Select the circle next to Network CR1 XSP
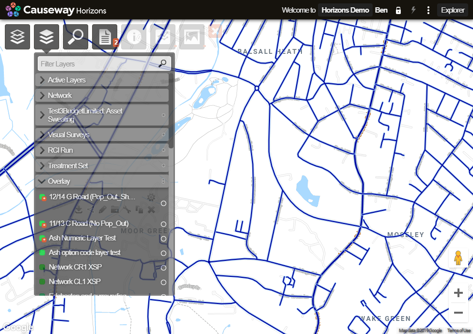The image size is (473, 334). pyautogui.click(x=164, y=267)
